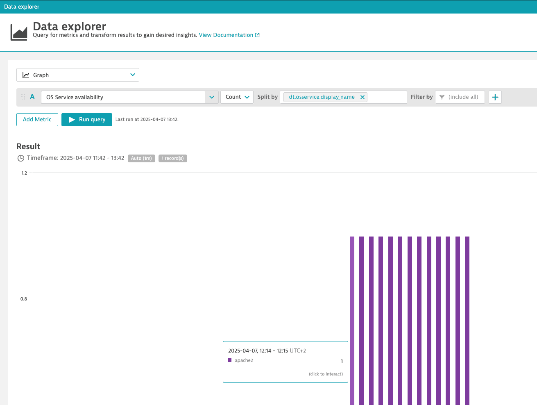Toggle the 1 record(s) badge
This screenshot has width=537, height=405.
[172, 158]
